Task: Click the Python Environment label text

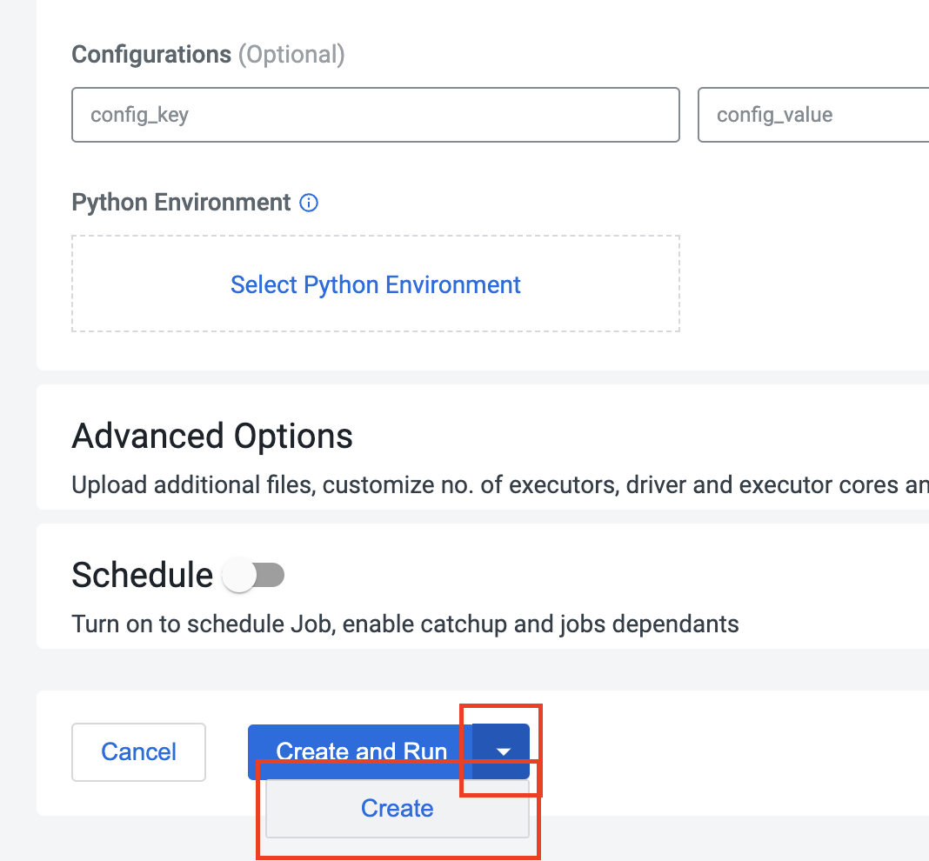Action: [181, 203]
